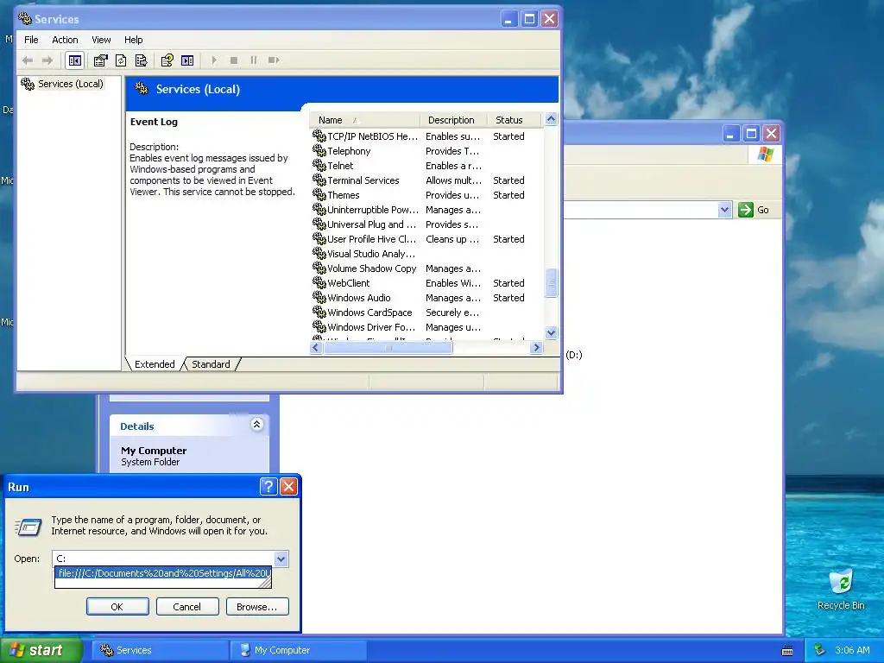
Task: Open the View menu in Services
Action: click(x=101, y=40)
